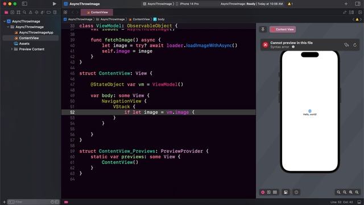The width and height of the screenshot is (364, 205).
Task: Collapse the AsyncThrowImage project root
Action: click(5, 22)
